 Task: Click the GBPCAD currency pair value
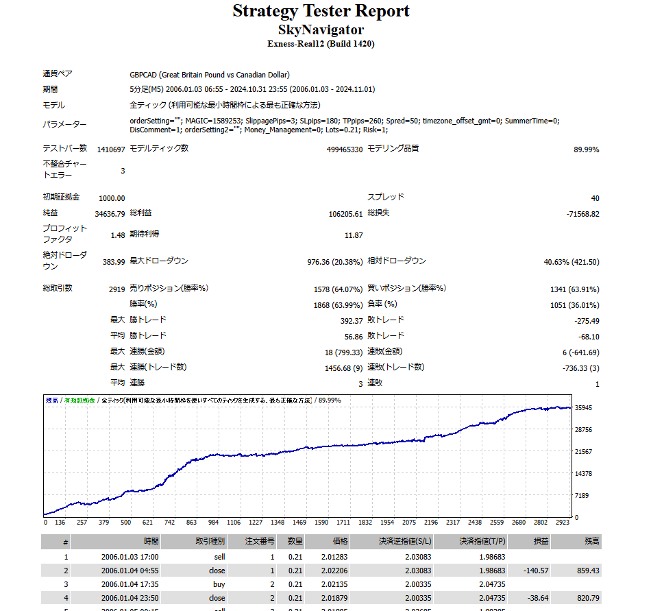click(209, 75)
